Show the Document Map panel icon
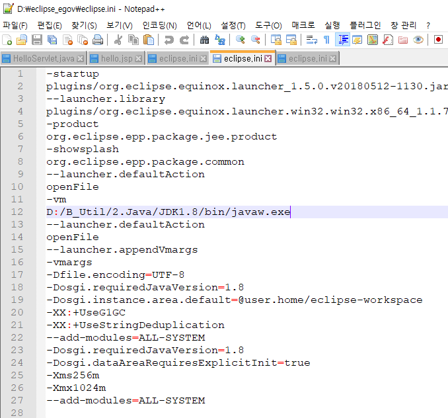Viewport: 448px width, 418px height. click(x=372, y=40)
